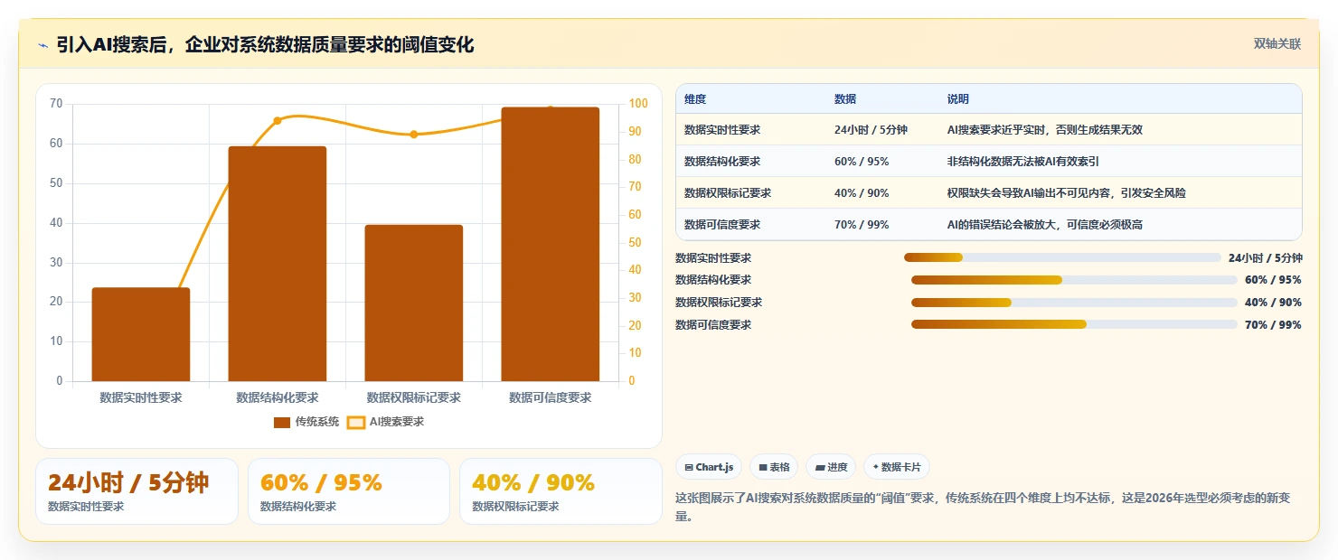Click the 70% / 99% table cell
Viewport: 1338px width, 560px height.
[862, 225]
